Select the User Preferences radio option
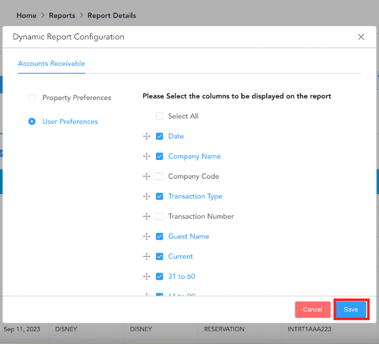 coord(32,121)
